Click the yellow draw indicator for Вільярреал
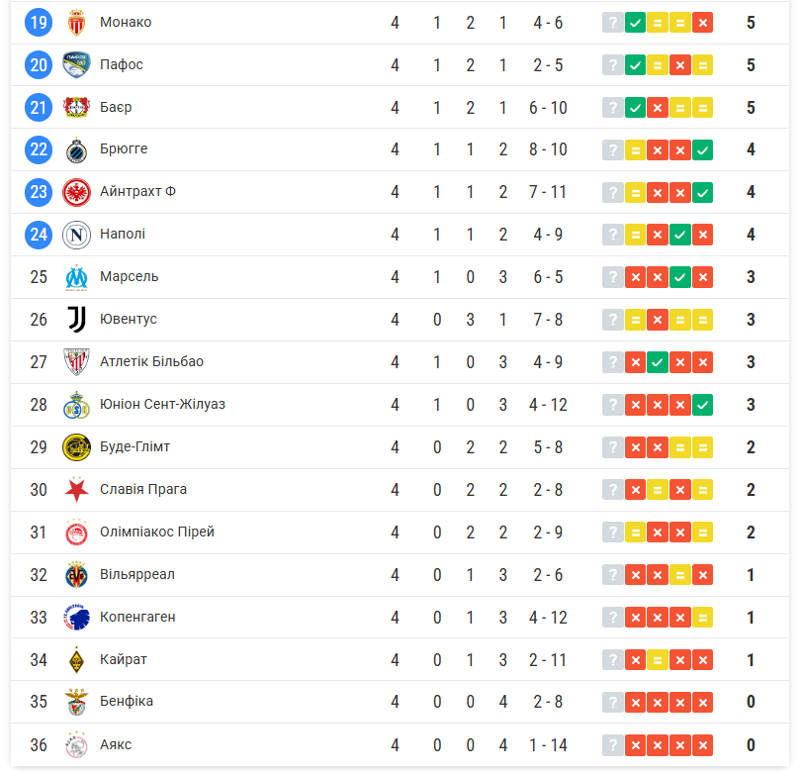This screenshot has height=776, width=801. point(680,574)
